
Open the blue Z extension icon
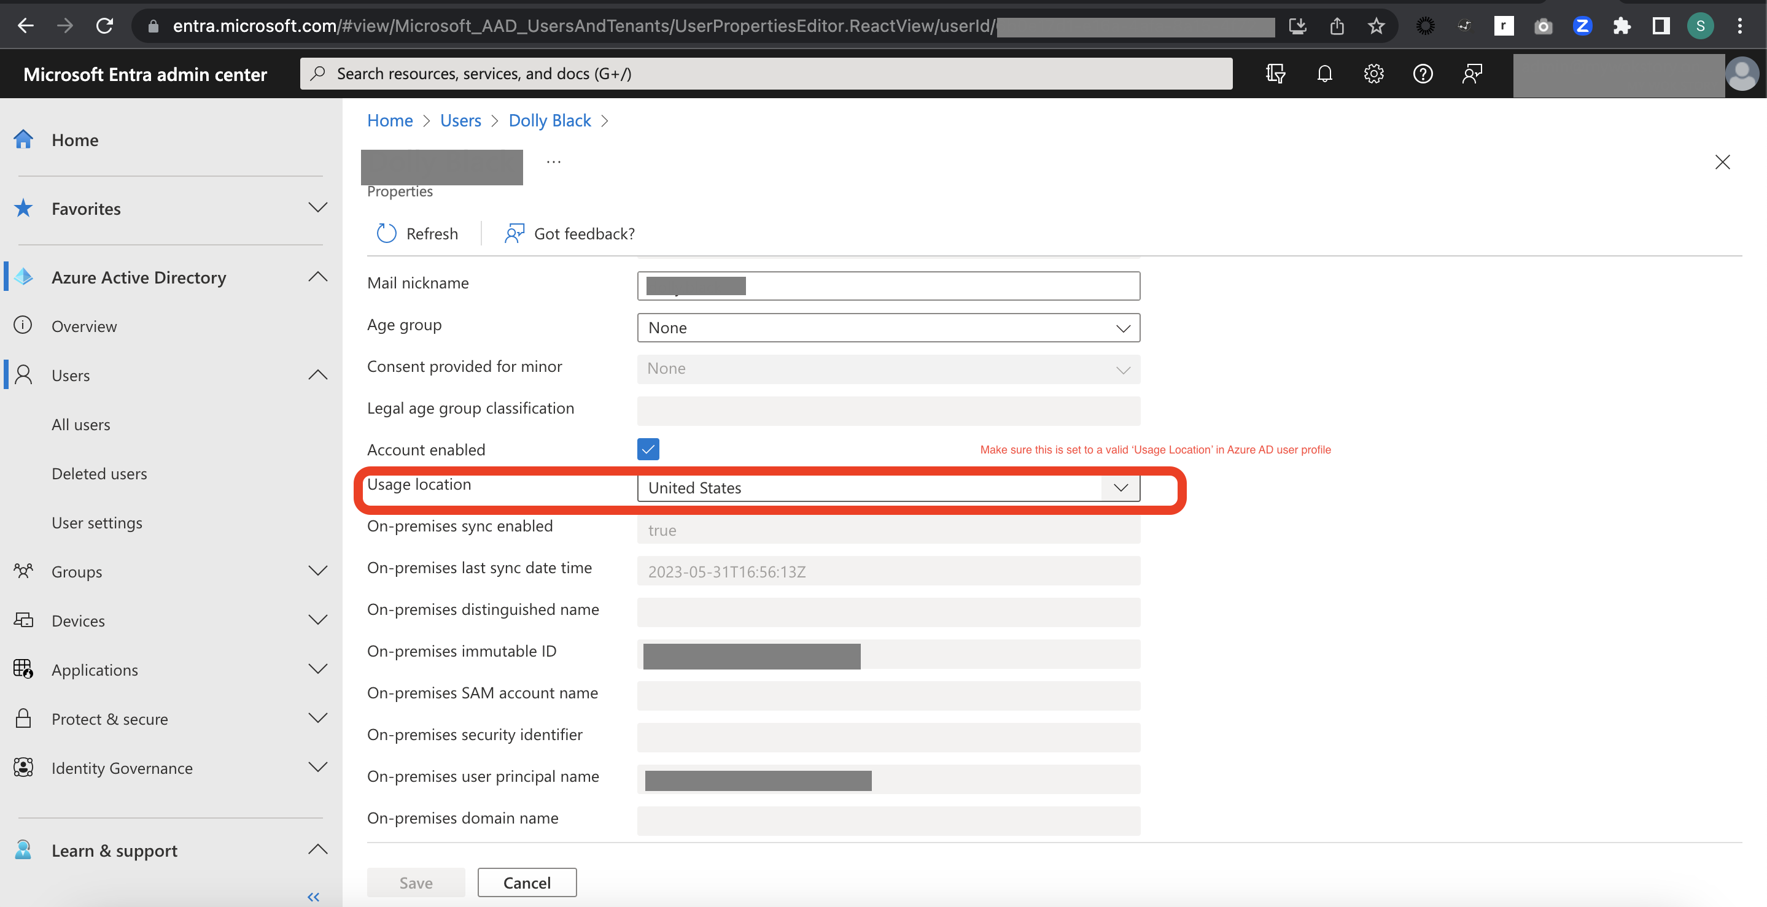point(1582,26)
